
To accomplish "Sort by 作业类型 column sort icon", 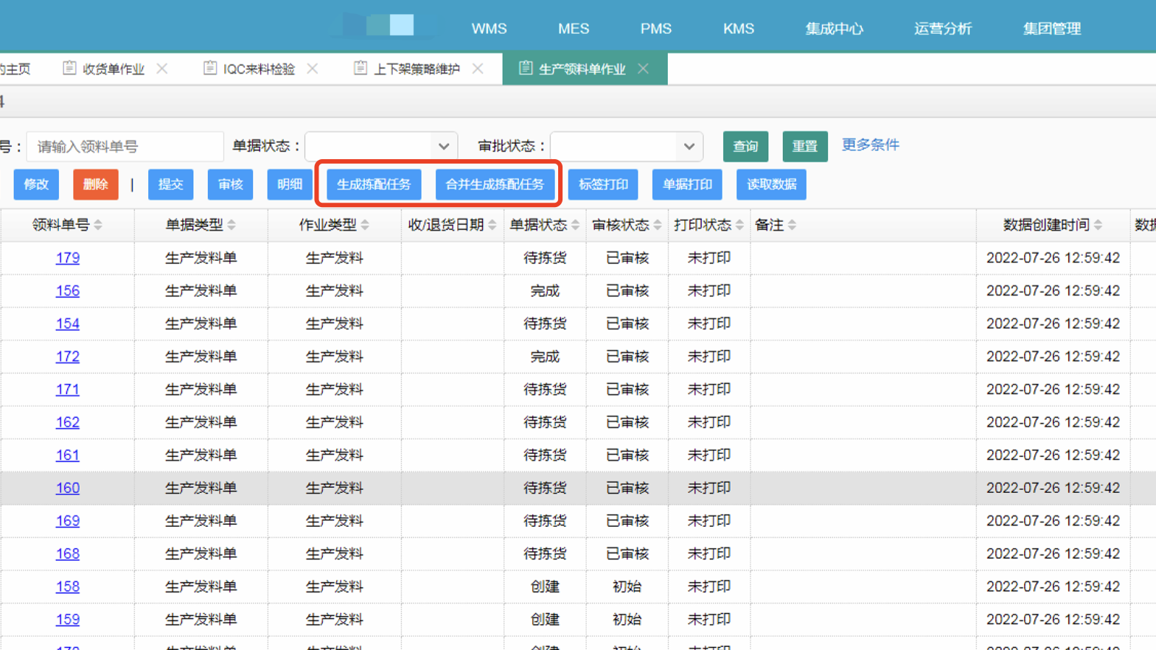I will pos(365,226).
